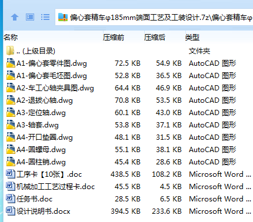Select 设计说明书.docx file name
The height and width of the screenshot is (222, 253).
[x=44, y=211]
